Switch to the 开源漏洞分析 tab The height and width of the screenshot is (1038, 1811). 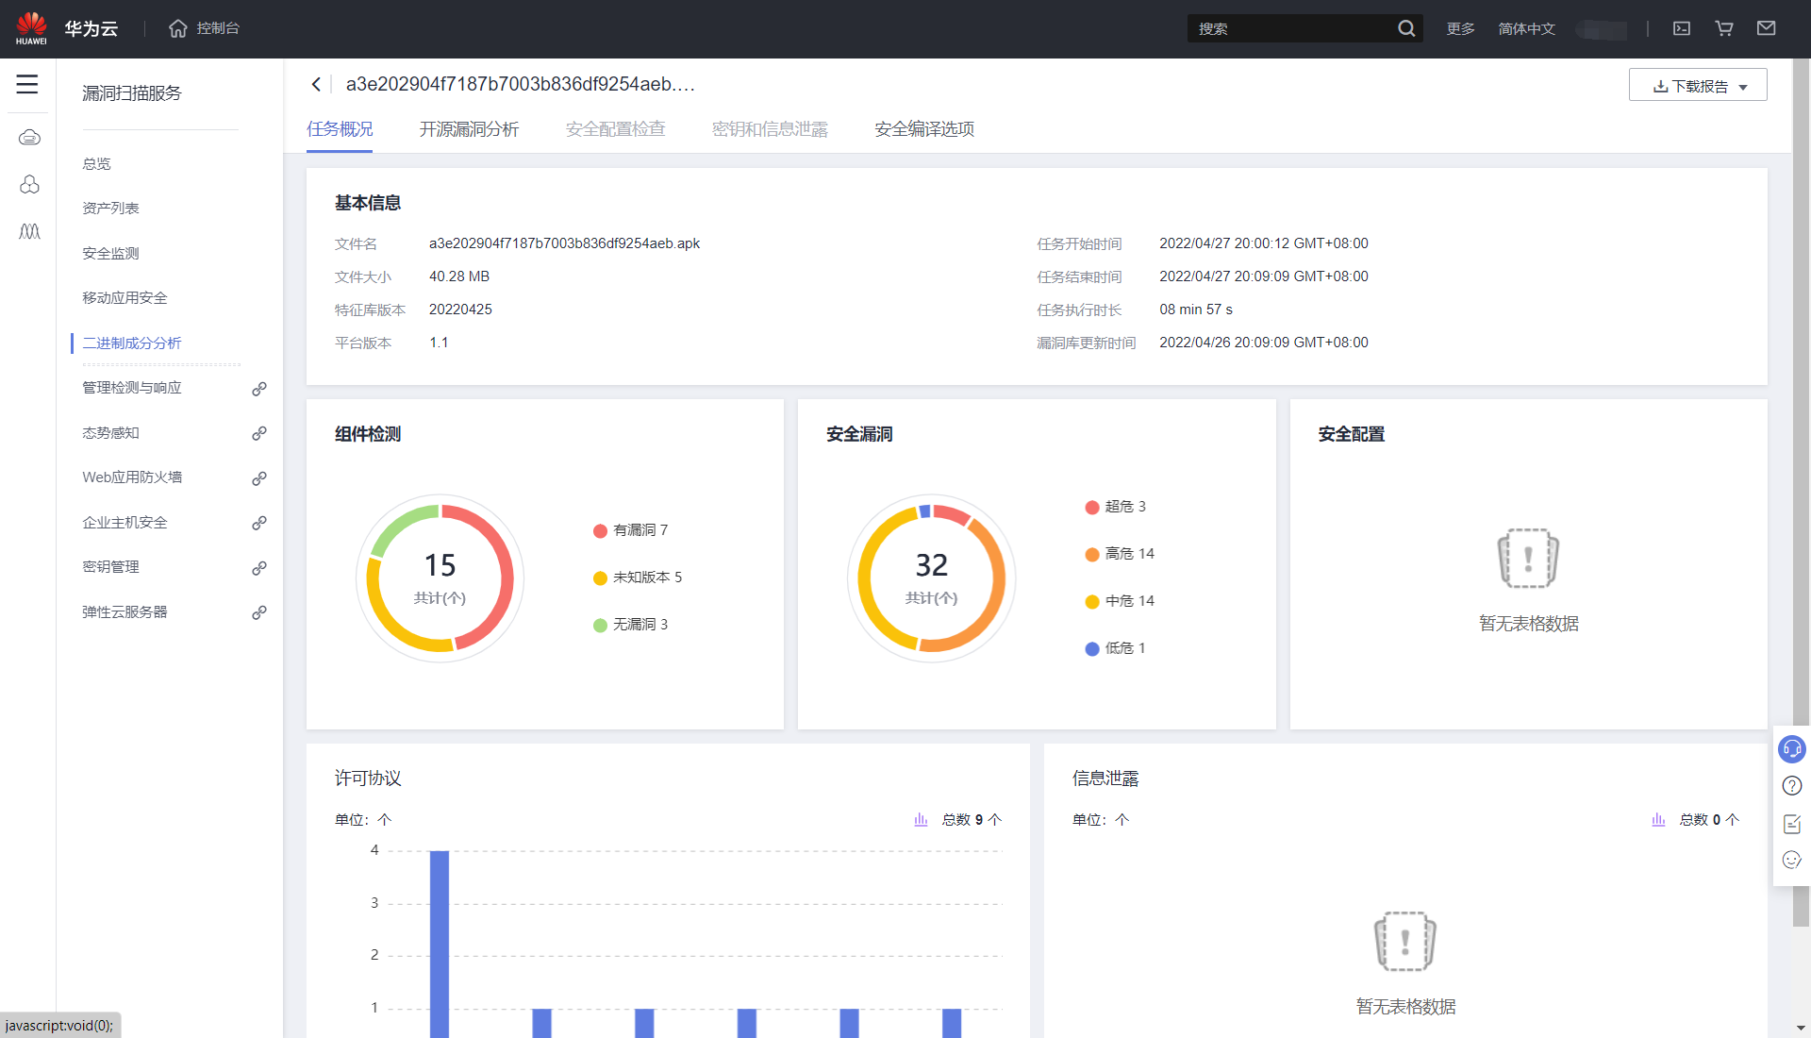click(x=469, y=129)
